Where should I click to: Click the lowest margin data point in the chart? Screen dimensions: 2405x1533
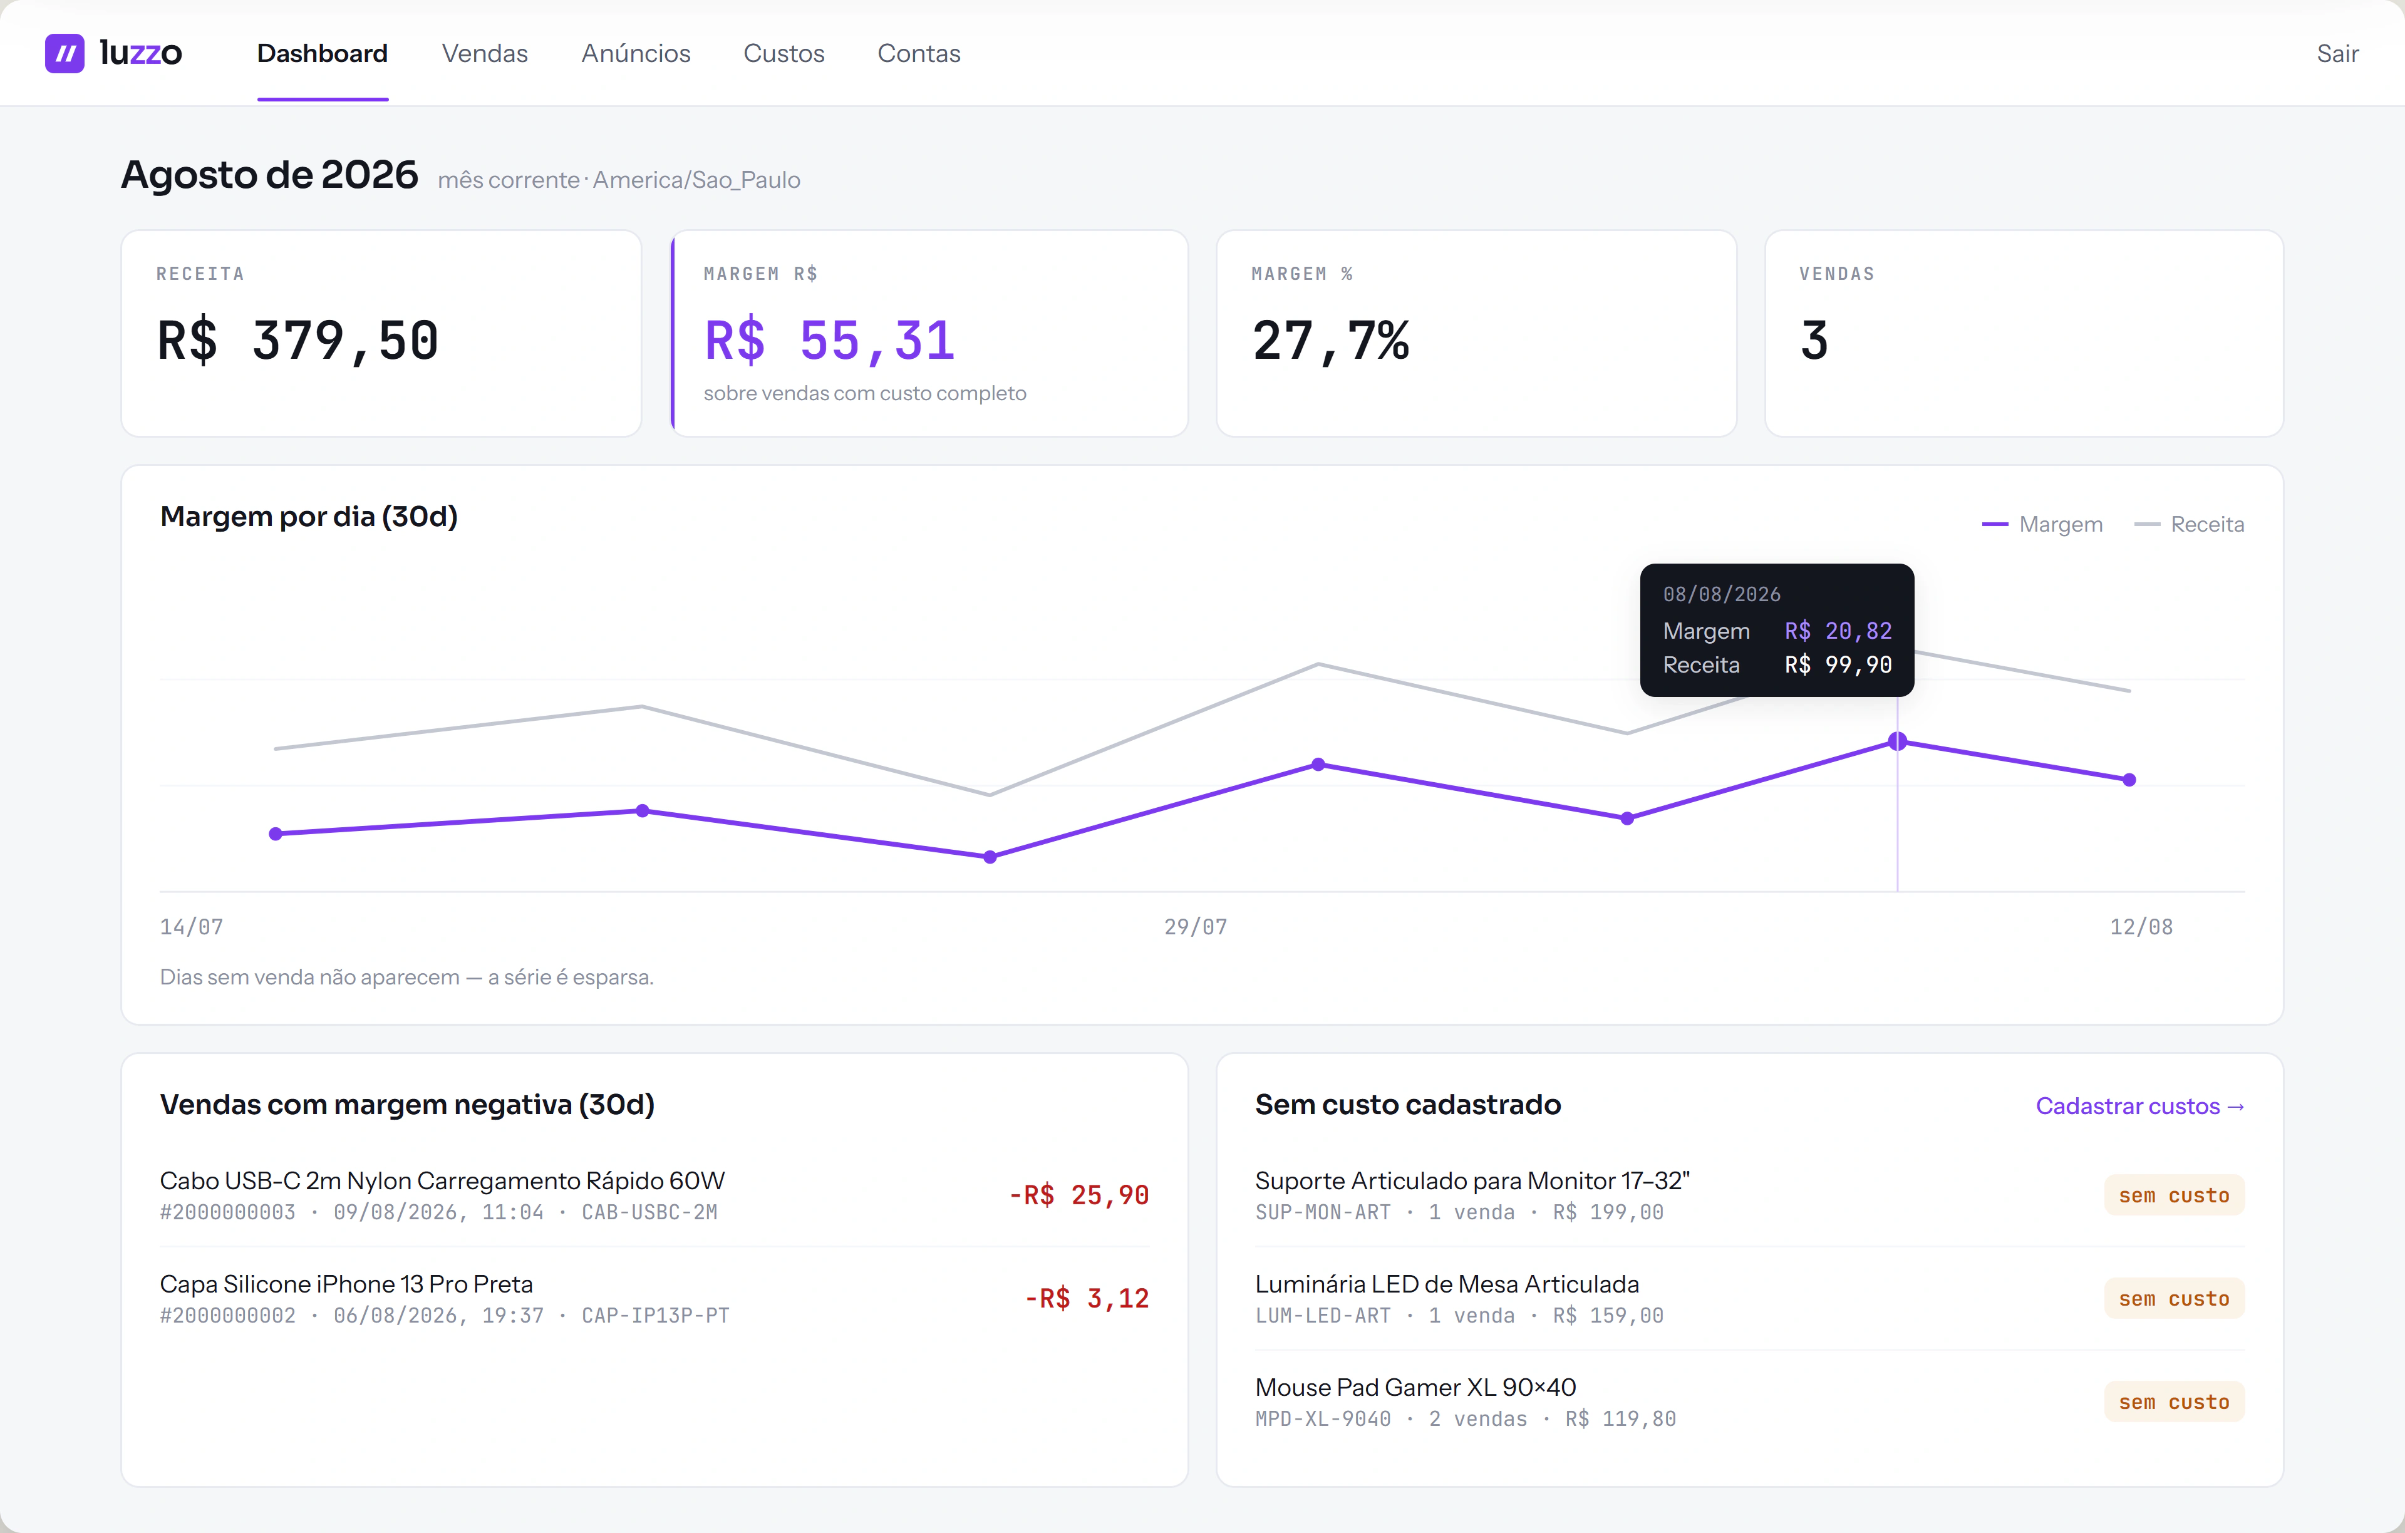pos(990,857)
